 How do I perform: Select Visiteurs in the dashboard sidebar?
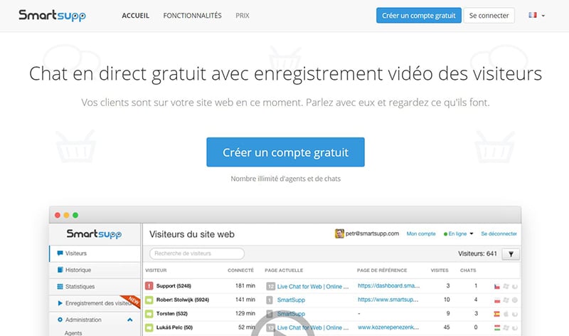point(95,253)
